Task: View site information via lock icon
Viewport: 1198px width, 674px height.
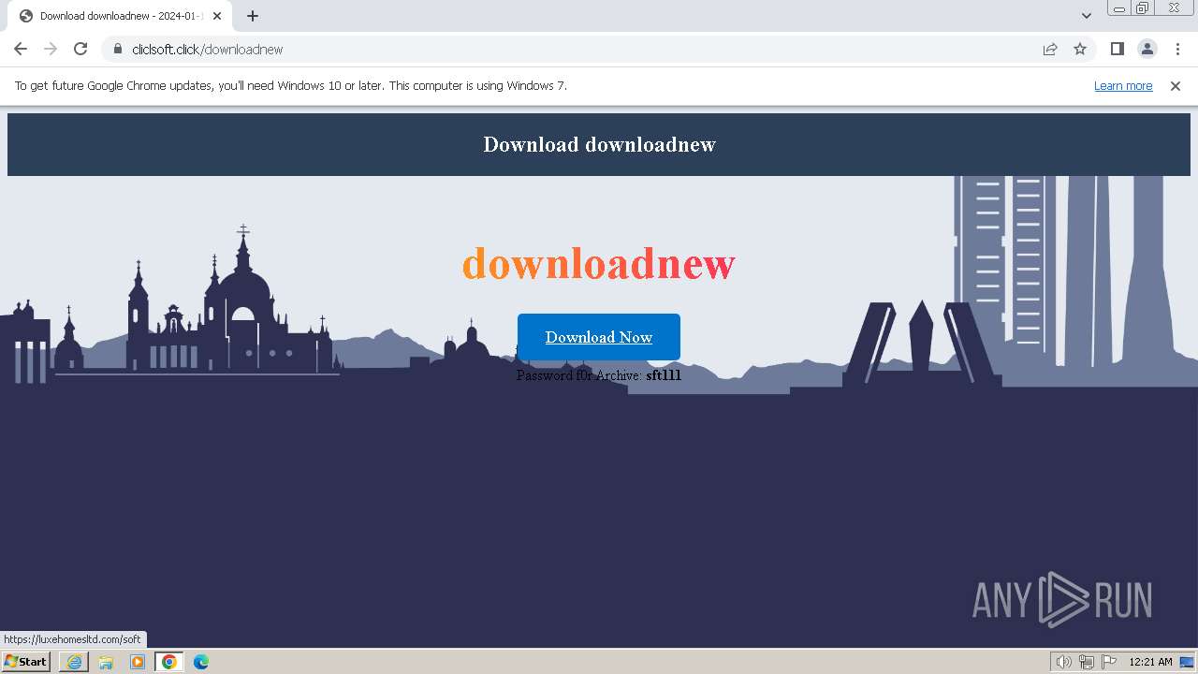Action: point(117,49)
